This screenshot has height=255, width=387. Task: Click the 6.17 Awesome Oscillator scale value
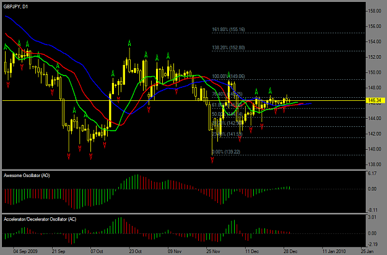pyautogui.click(x=372, y=173)
